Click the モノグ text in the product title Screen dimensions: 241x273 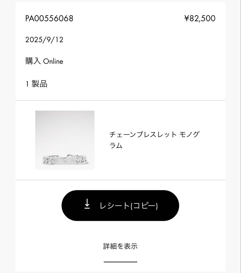coord(189,134)
